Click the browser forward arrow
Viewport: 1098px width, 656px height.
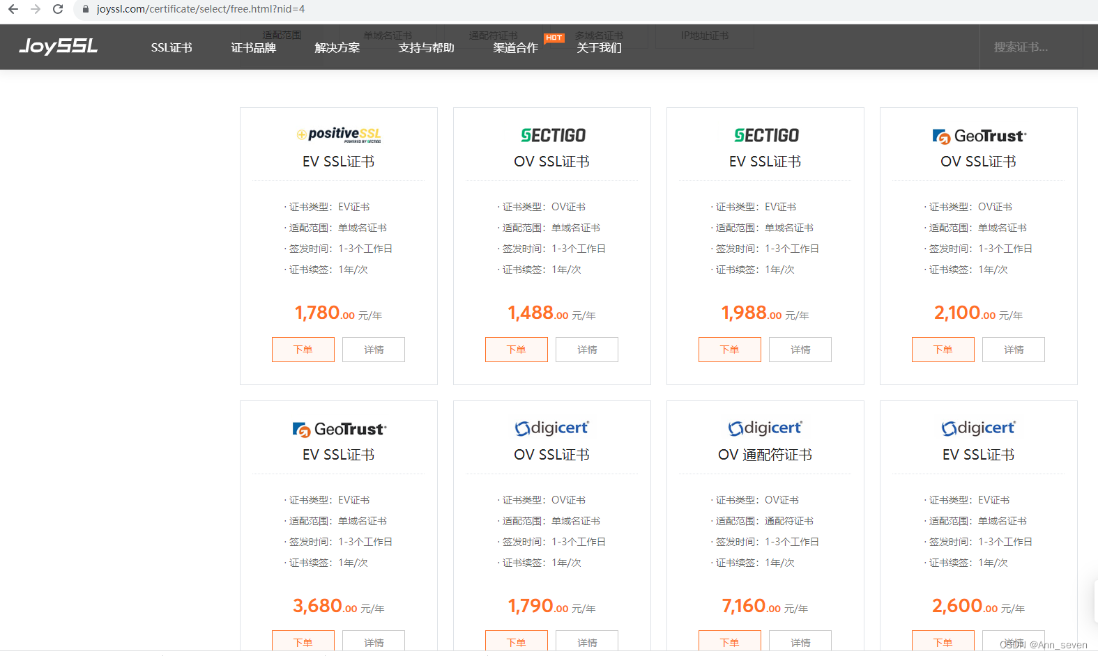tap(36, 9)
